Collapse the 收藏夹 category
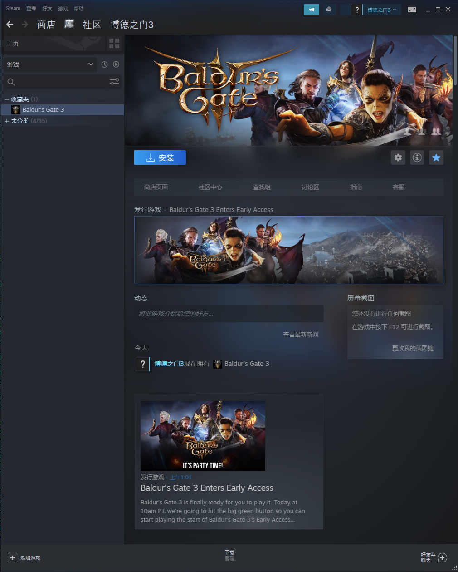The height and width of the screenshot is (572, 458). [x=7, y=99]
